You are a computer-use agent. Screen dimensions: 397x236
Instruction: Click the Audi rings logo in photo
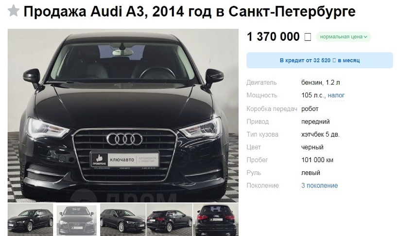click(x=124, y=139)
